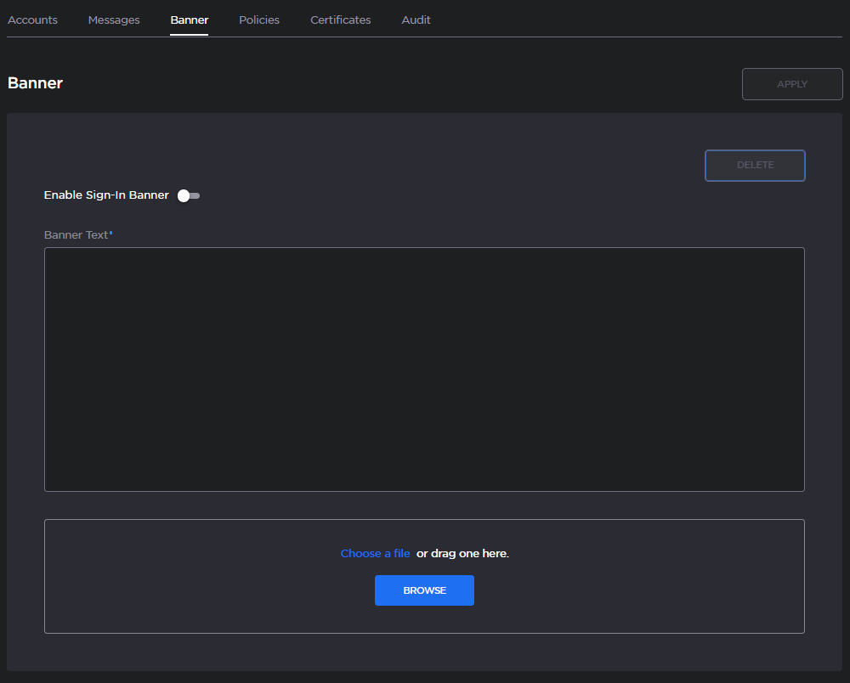Switch to the Audit tab

[416, 20]
